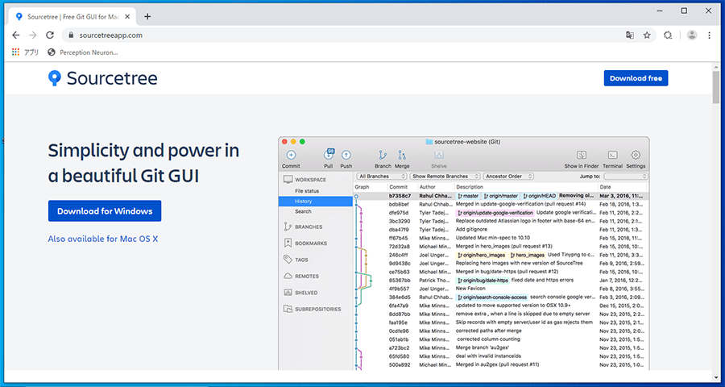Screen dimensions: 725x387
Task: Click the Sourcetree logo in header
Action: tap(102, 78)
